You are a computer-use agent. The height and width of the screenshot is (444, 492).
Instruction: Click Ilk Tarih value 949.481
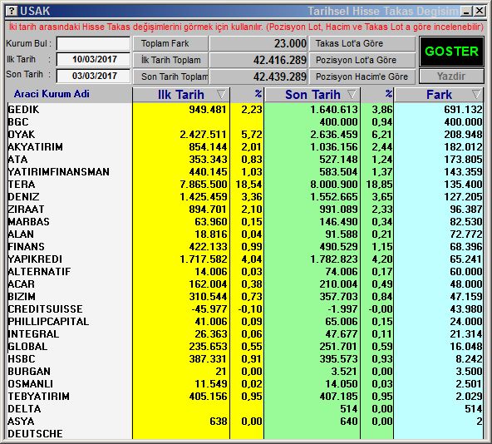coord(208,109)
